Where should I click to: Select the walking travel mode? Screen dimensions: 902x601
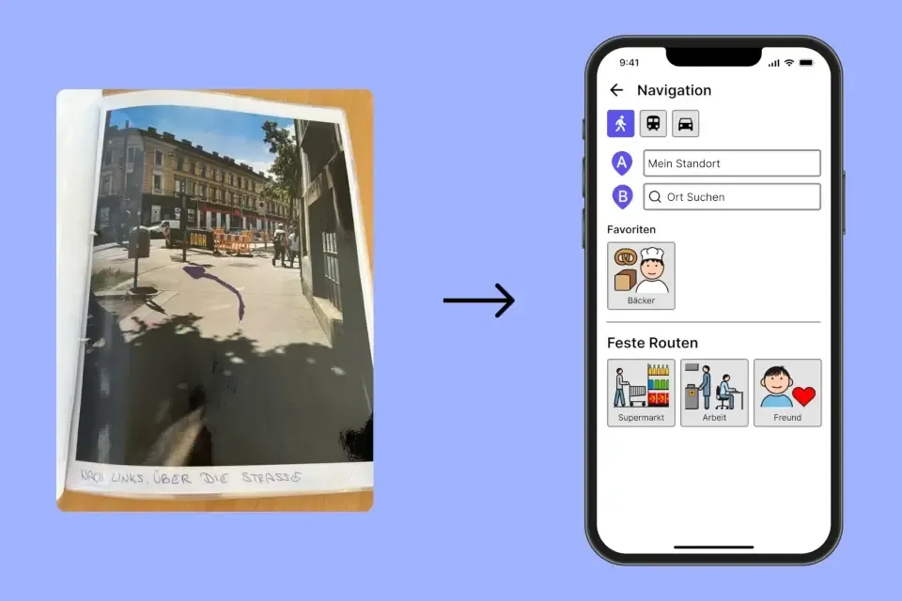pos(620,124)
